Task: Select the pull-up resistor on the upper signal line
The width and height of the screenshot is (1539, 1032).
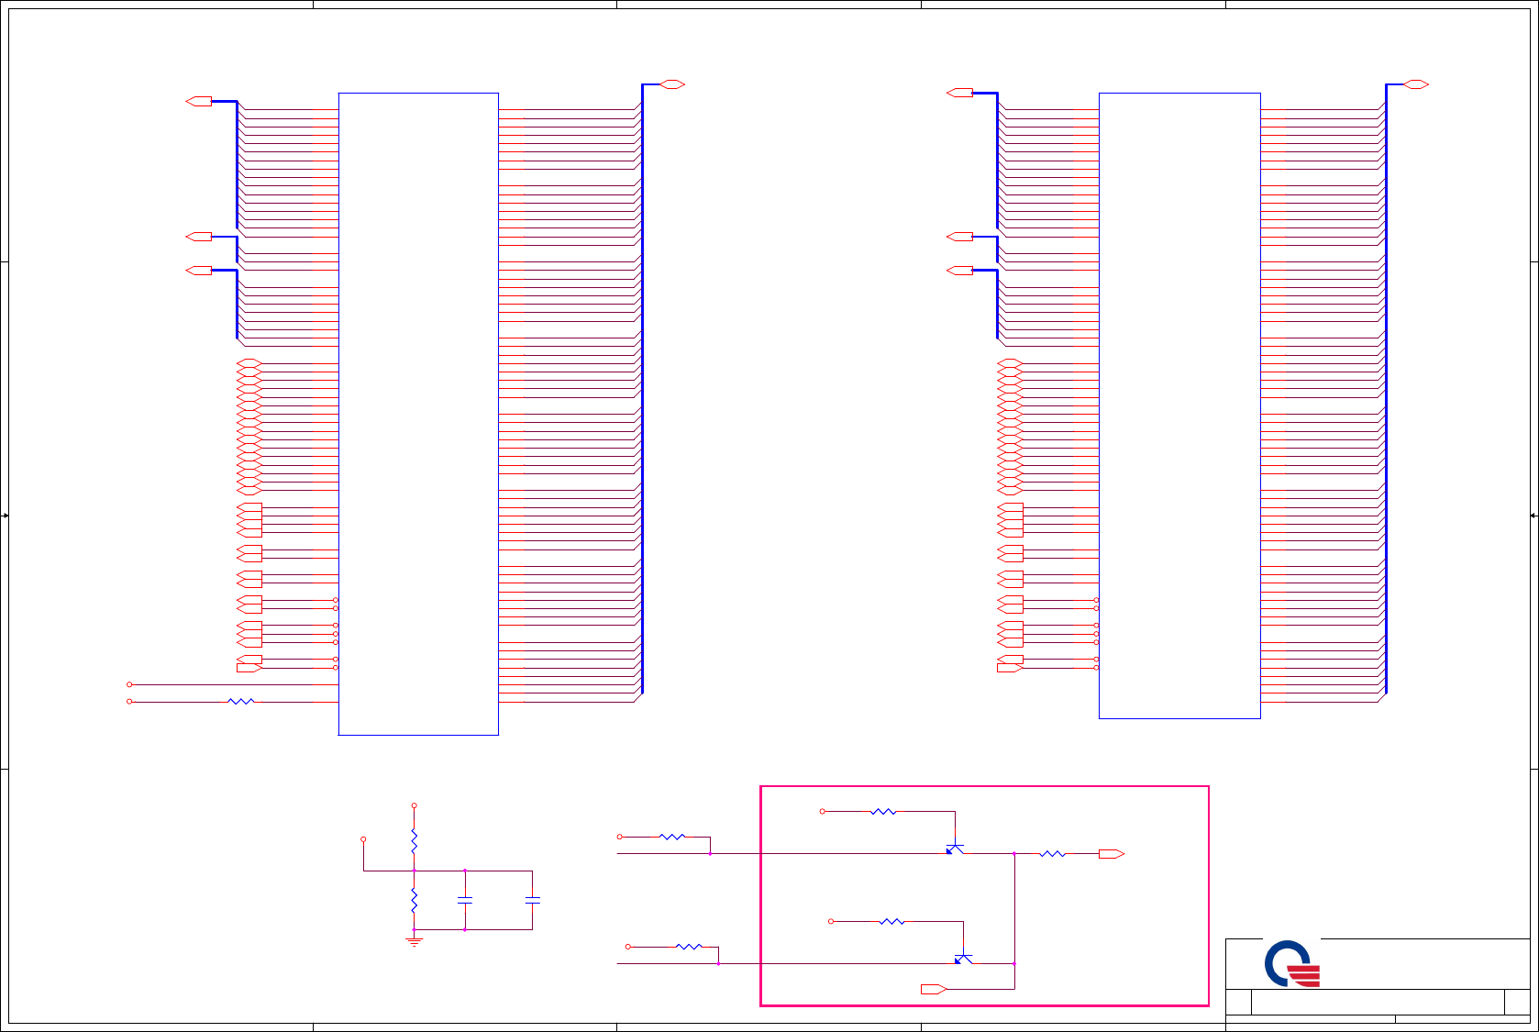Action: tap(672, 837)
